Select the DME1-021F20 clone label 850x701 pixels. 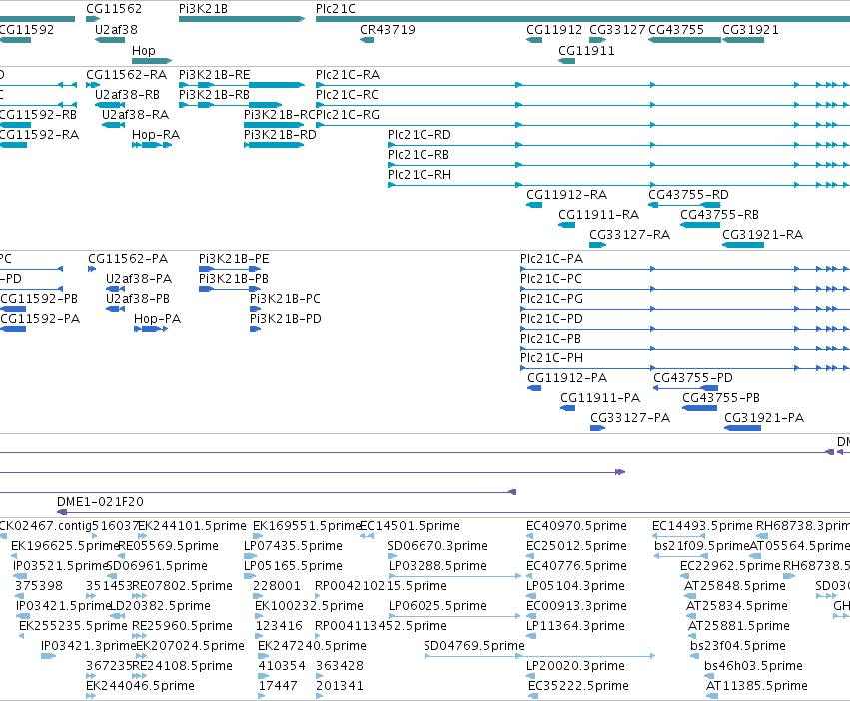pyautogui.click(x=100, y=502)
